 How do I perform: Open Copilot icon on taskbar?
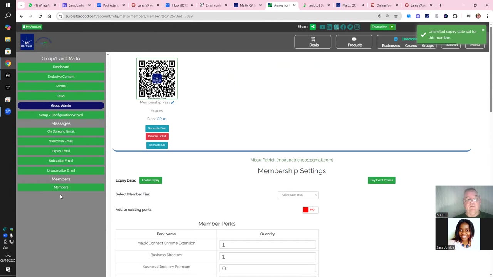8,27
